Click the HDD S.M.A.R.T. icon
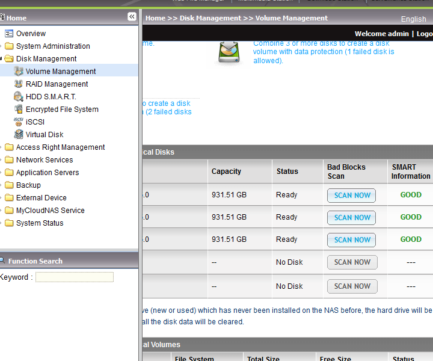This screenshot has height=361, width=433. [x=19, y=97]
